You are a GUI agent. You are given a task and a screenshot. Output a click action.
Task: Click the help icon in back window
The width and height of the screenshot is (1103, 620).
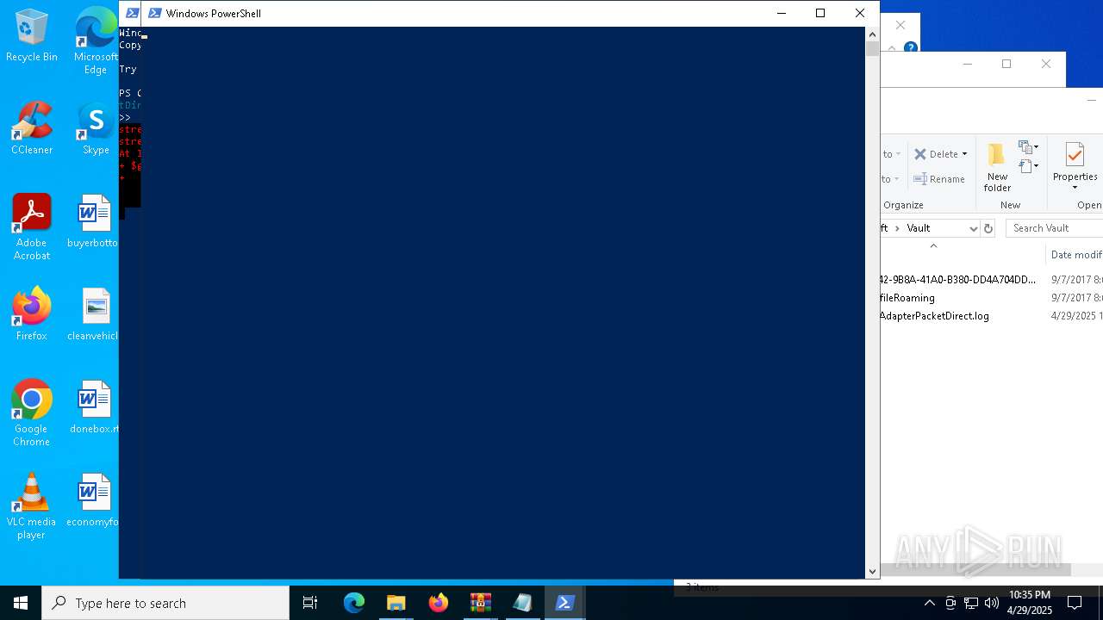pos(910,48)
